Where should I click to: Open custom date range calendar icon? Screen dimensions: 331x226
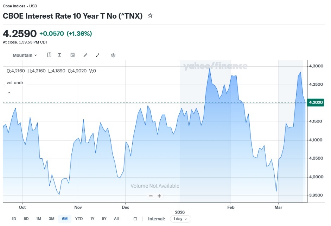135,219
